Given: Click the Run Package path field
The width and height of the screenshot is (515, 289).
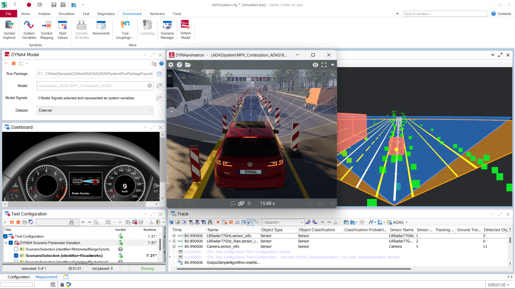Looking at the screenshot, I should (x=95, y=74).
